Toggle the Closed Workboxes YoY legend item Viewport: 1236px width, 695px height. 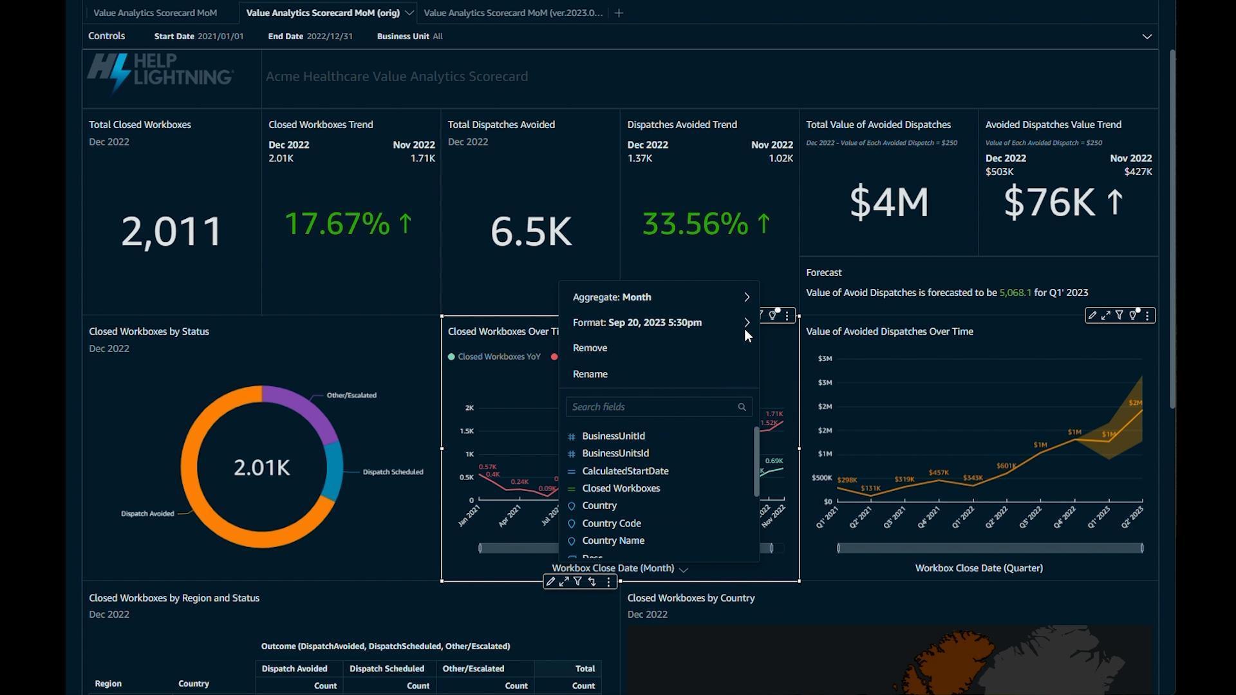(494, 357)
